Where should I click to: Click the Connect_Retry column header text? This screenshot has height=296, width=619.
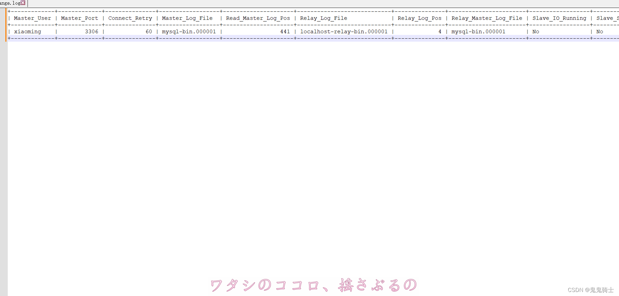(130, 18)
